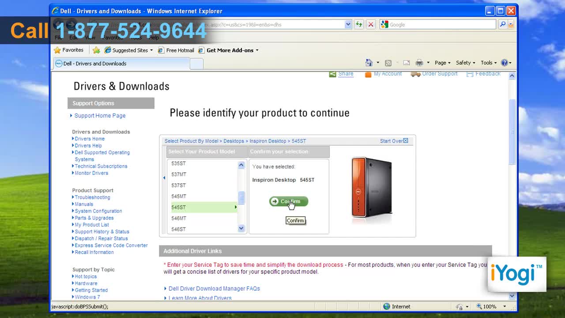Viewport: 565px width, 318px height.
Task: Open the Monitor Drivers link
Action: (91, 173)
